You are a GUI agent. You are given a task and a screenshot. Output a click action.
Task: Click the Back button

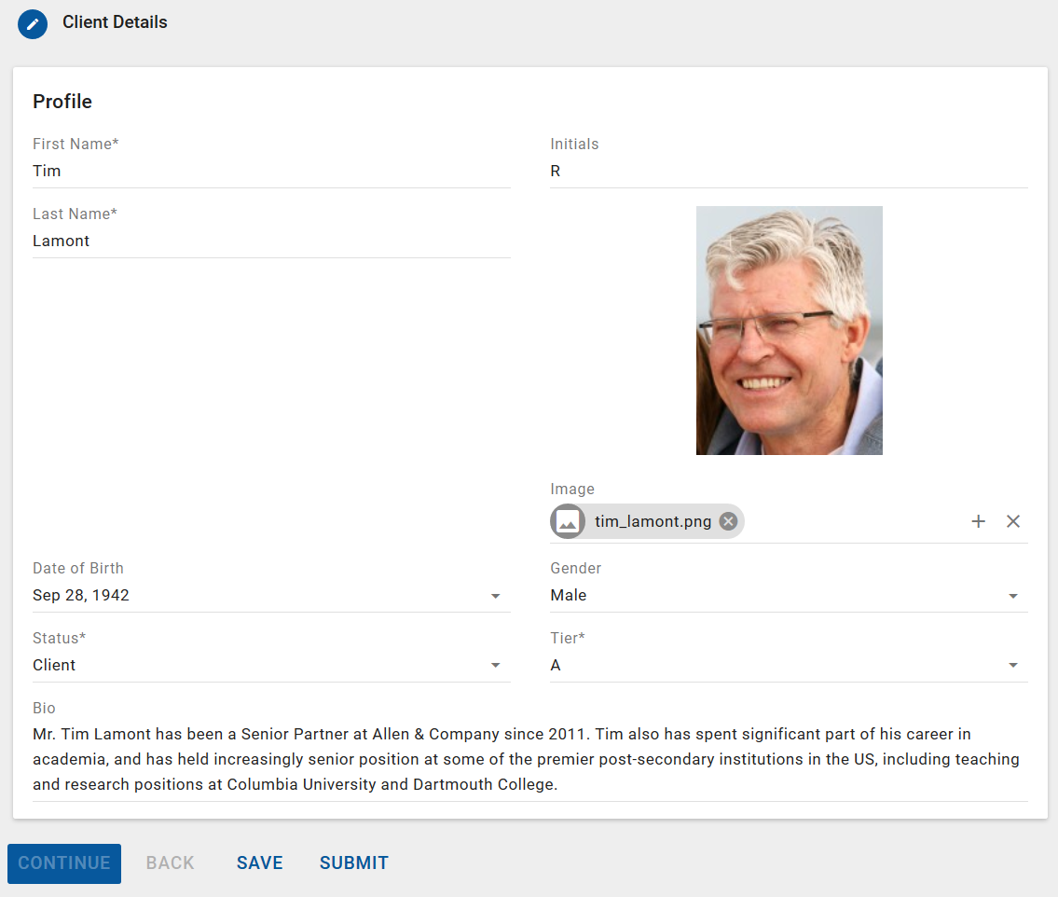[170, 862]
